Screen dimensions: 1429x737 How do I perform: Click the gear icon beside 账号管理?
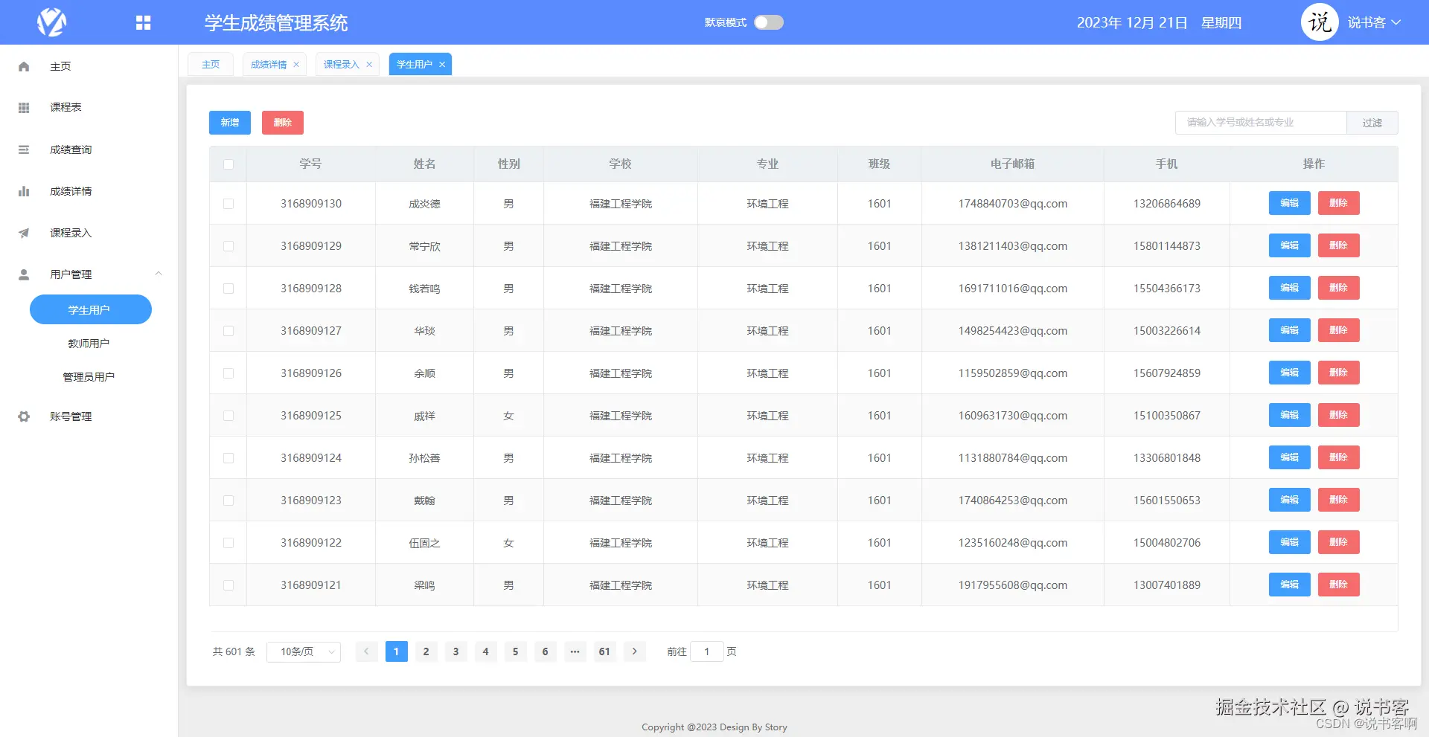[x=24, y=416]
